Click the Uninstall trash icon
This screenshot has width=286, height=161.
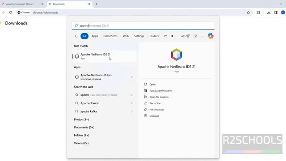click(145, 116)
